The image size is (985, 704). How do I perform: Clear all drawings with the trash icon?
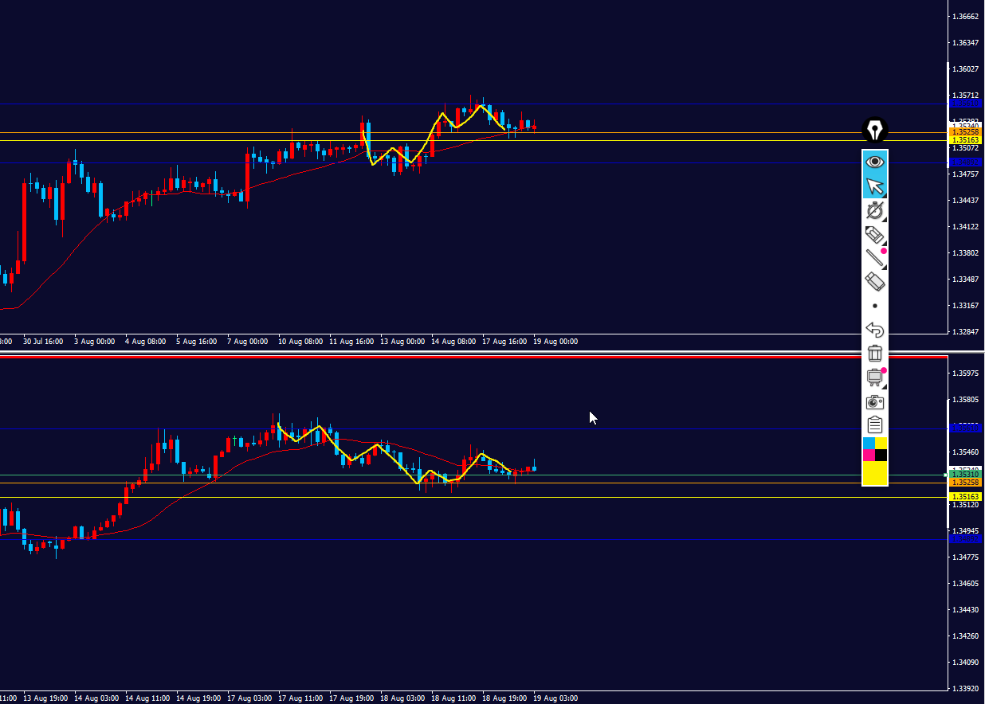875,354
